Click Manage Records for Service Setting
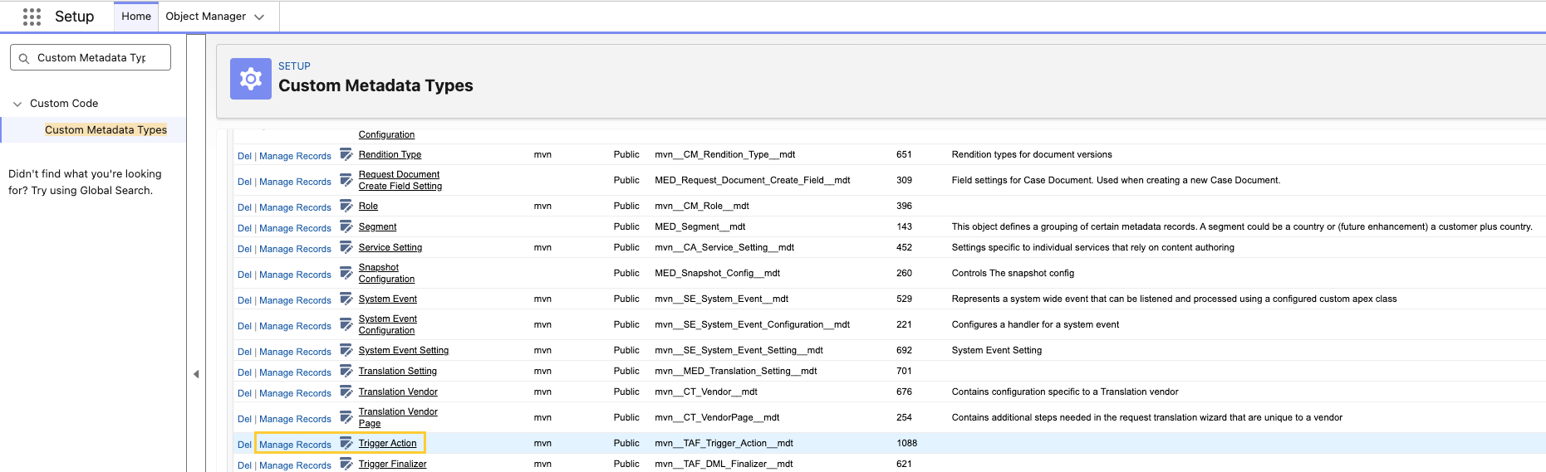Screen dimensions: 1546x472 click(x=295, y=250)
